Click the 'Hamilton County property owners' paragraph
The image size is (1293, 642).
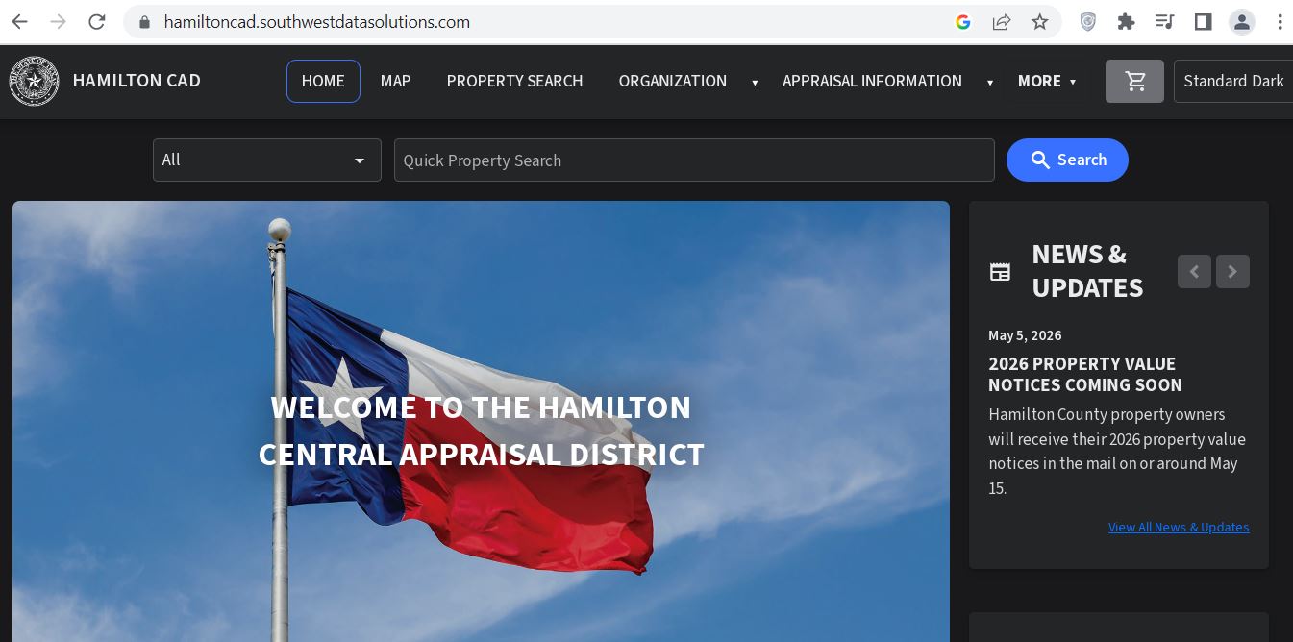[x=1117, y=452]
